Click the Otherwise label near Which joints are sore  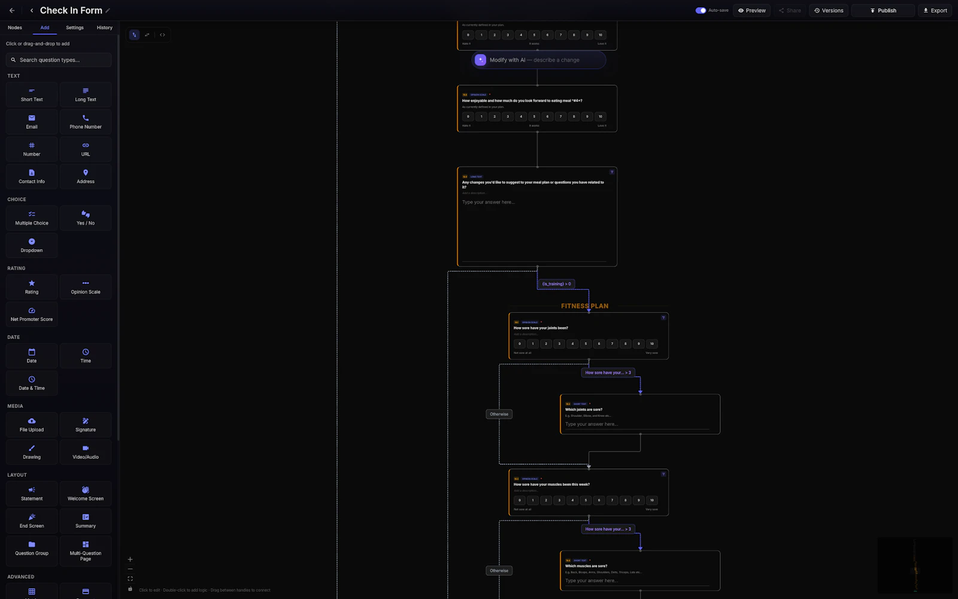[x=499, y=414]
